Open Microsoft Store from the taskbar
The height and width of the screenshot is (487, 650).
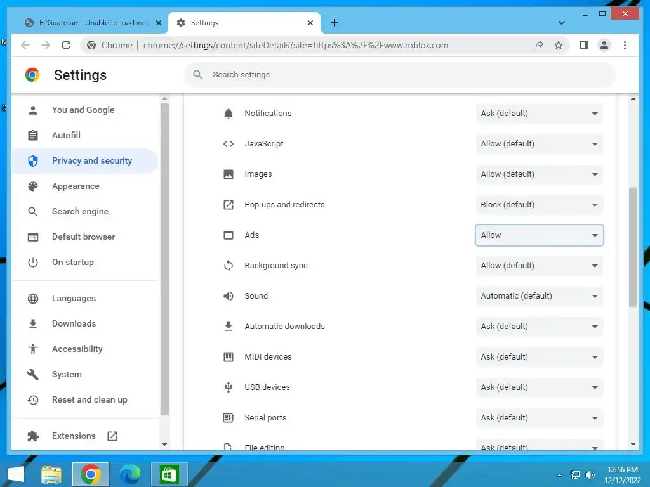(x=169, y=474)
